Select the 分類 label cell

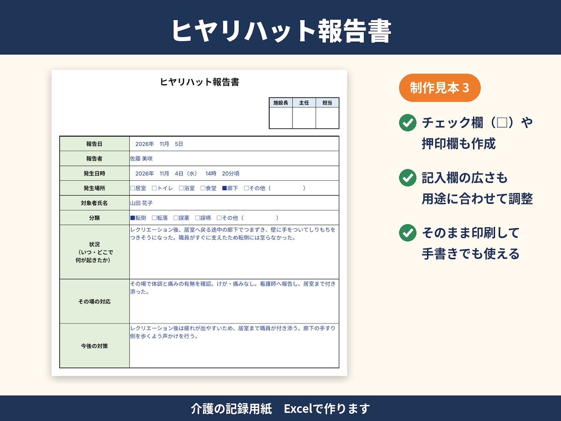click(x=94, y=218)
